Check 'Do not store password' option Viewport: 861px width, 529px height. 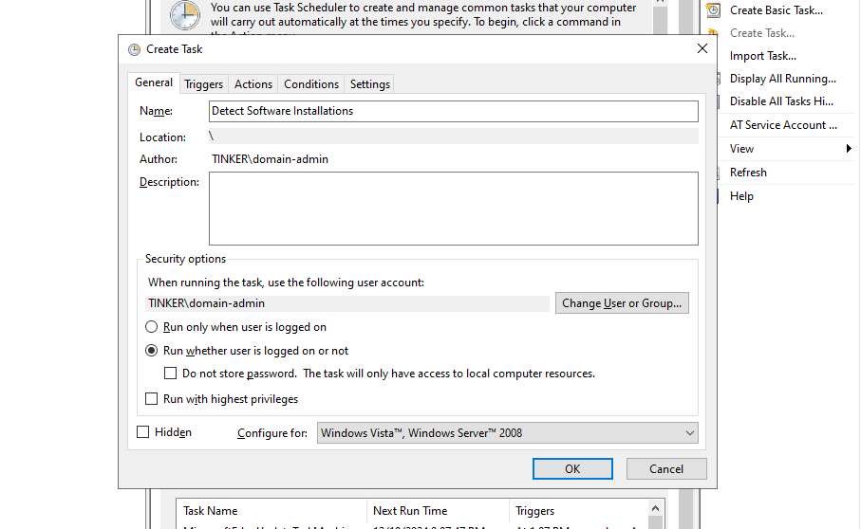click(x=171, y=374)
